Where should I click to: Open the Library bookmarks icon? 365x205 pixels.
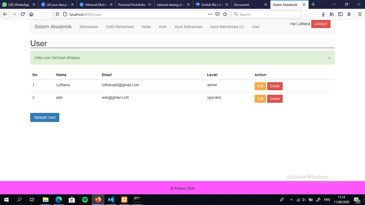[332, 14]
